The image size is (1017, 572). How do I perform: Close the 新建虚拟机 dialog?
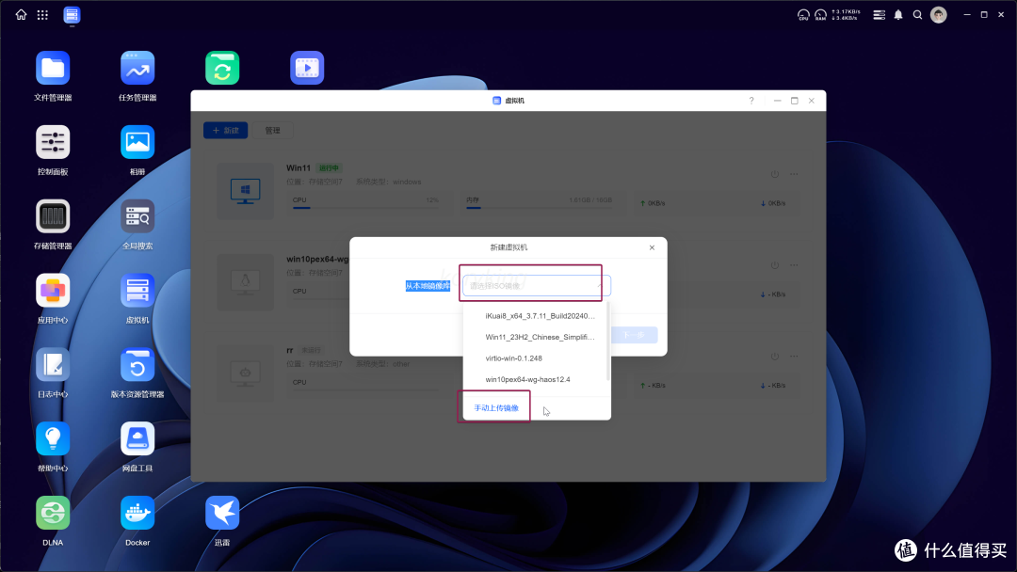point(652,247)
